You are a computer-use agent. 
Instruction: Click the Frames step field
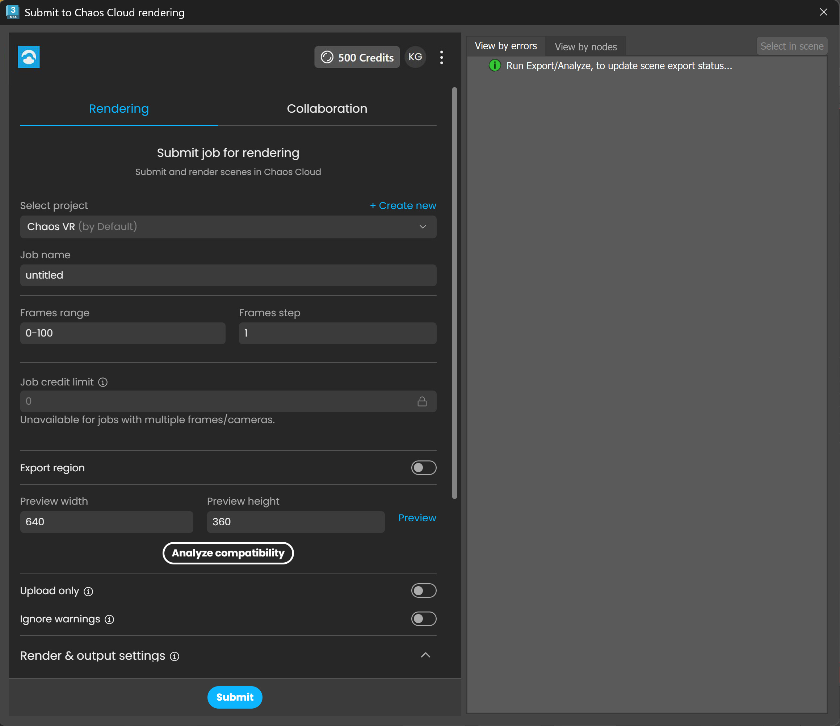[337, 333]
